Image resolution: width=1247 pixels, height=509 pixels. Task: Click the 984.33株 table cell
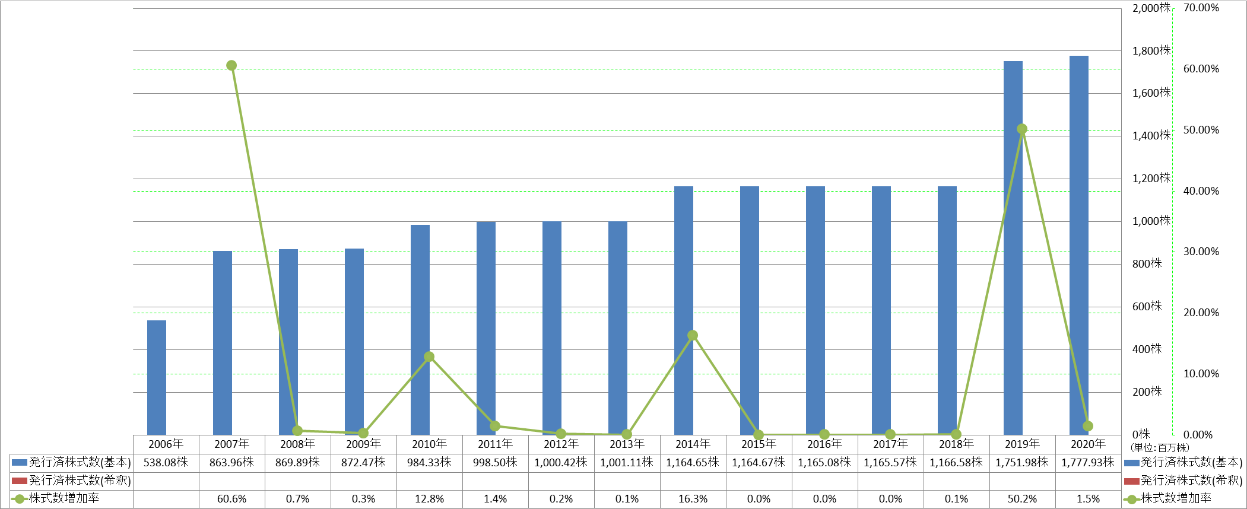(x=429, y=462)
